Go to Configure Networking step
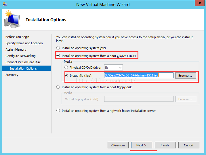The height and width of the screenshot is (155, 206). (x=20, y=56)
